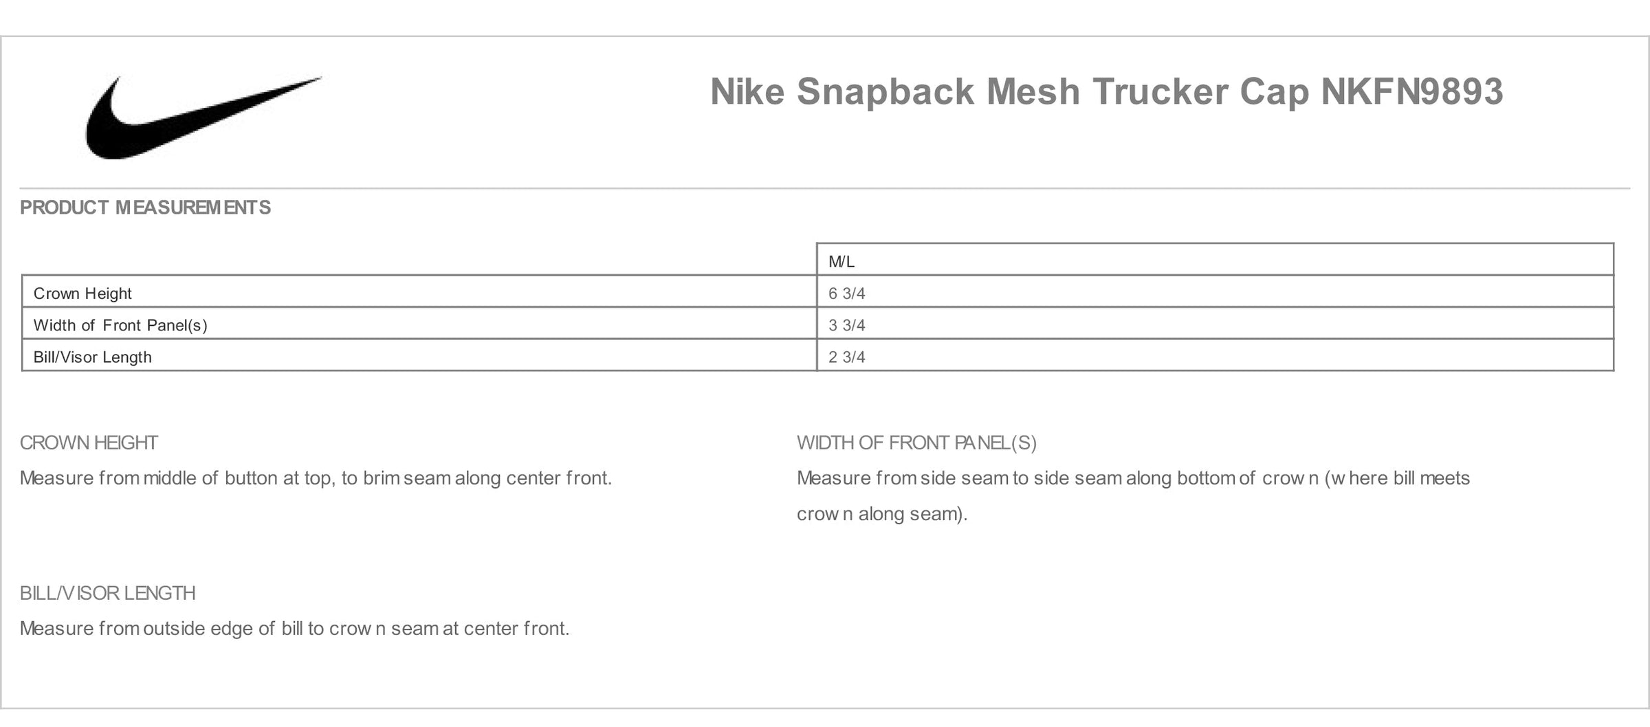Click the 'crown along seam' continuation line

(x=882, y=514)
